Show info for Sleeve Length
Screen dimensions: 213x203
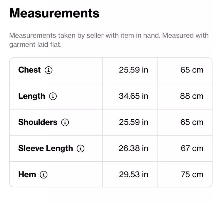click(x=80, y=148)
